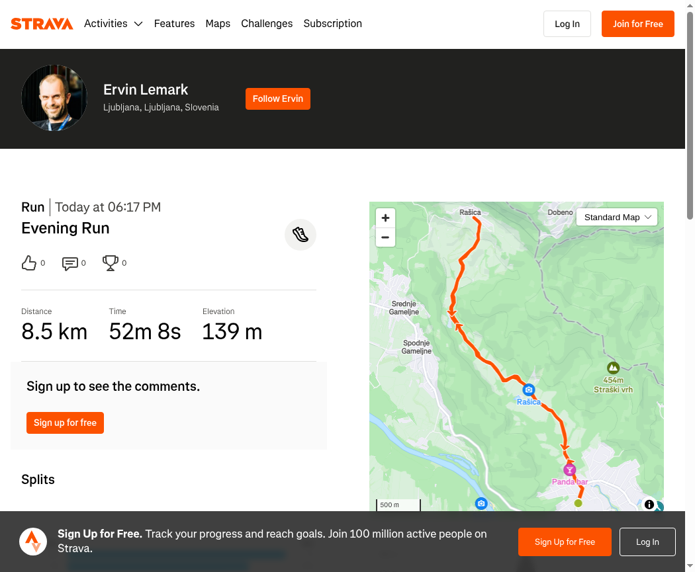Click Follow Ervin button
Image resolution: width=695 pixels, height=572 pixels.
(x=278, y=99)
